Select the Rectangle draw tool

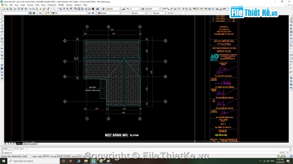(x=2, y=32)
